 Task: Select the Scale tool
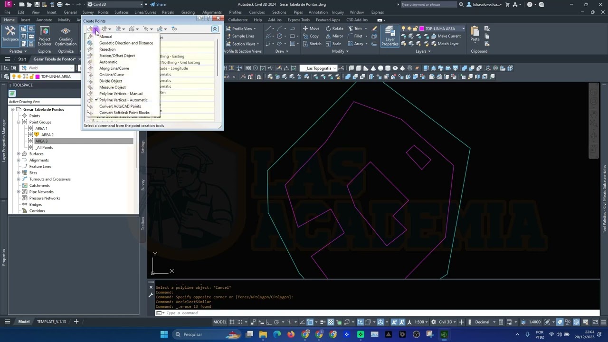click(333, 44)
